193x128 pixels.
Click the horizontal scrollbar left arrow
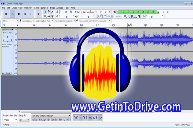tap(19, 111)
